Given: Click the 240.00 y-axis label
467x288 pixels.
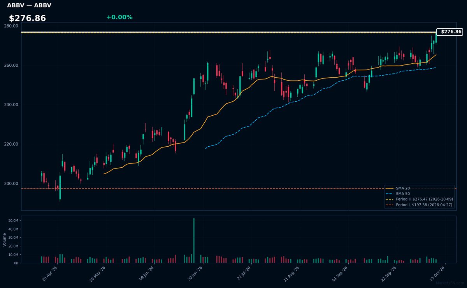Looking at the screenshot, I should tap(11, 105).
